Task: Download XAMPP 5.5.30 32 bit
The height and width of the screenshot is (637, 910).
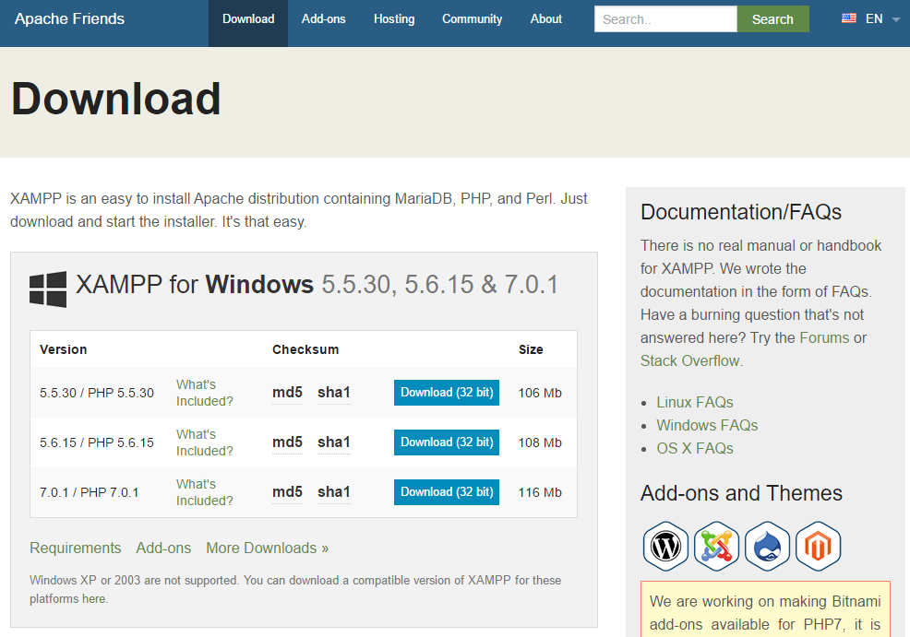Action: pyautogui.click(x=447, y=393)
